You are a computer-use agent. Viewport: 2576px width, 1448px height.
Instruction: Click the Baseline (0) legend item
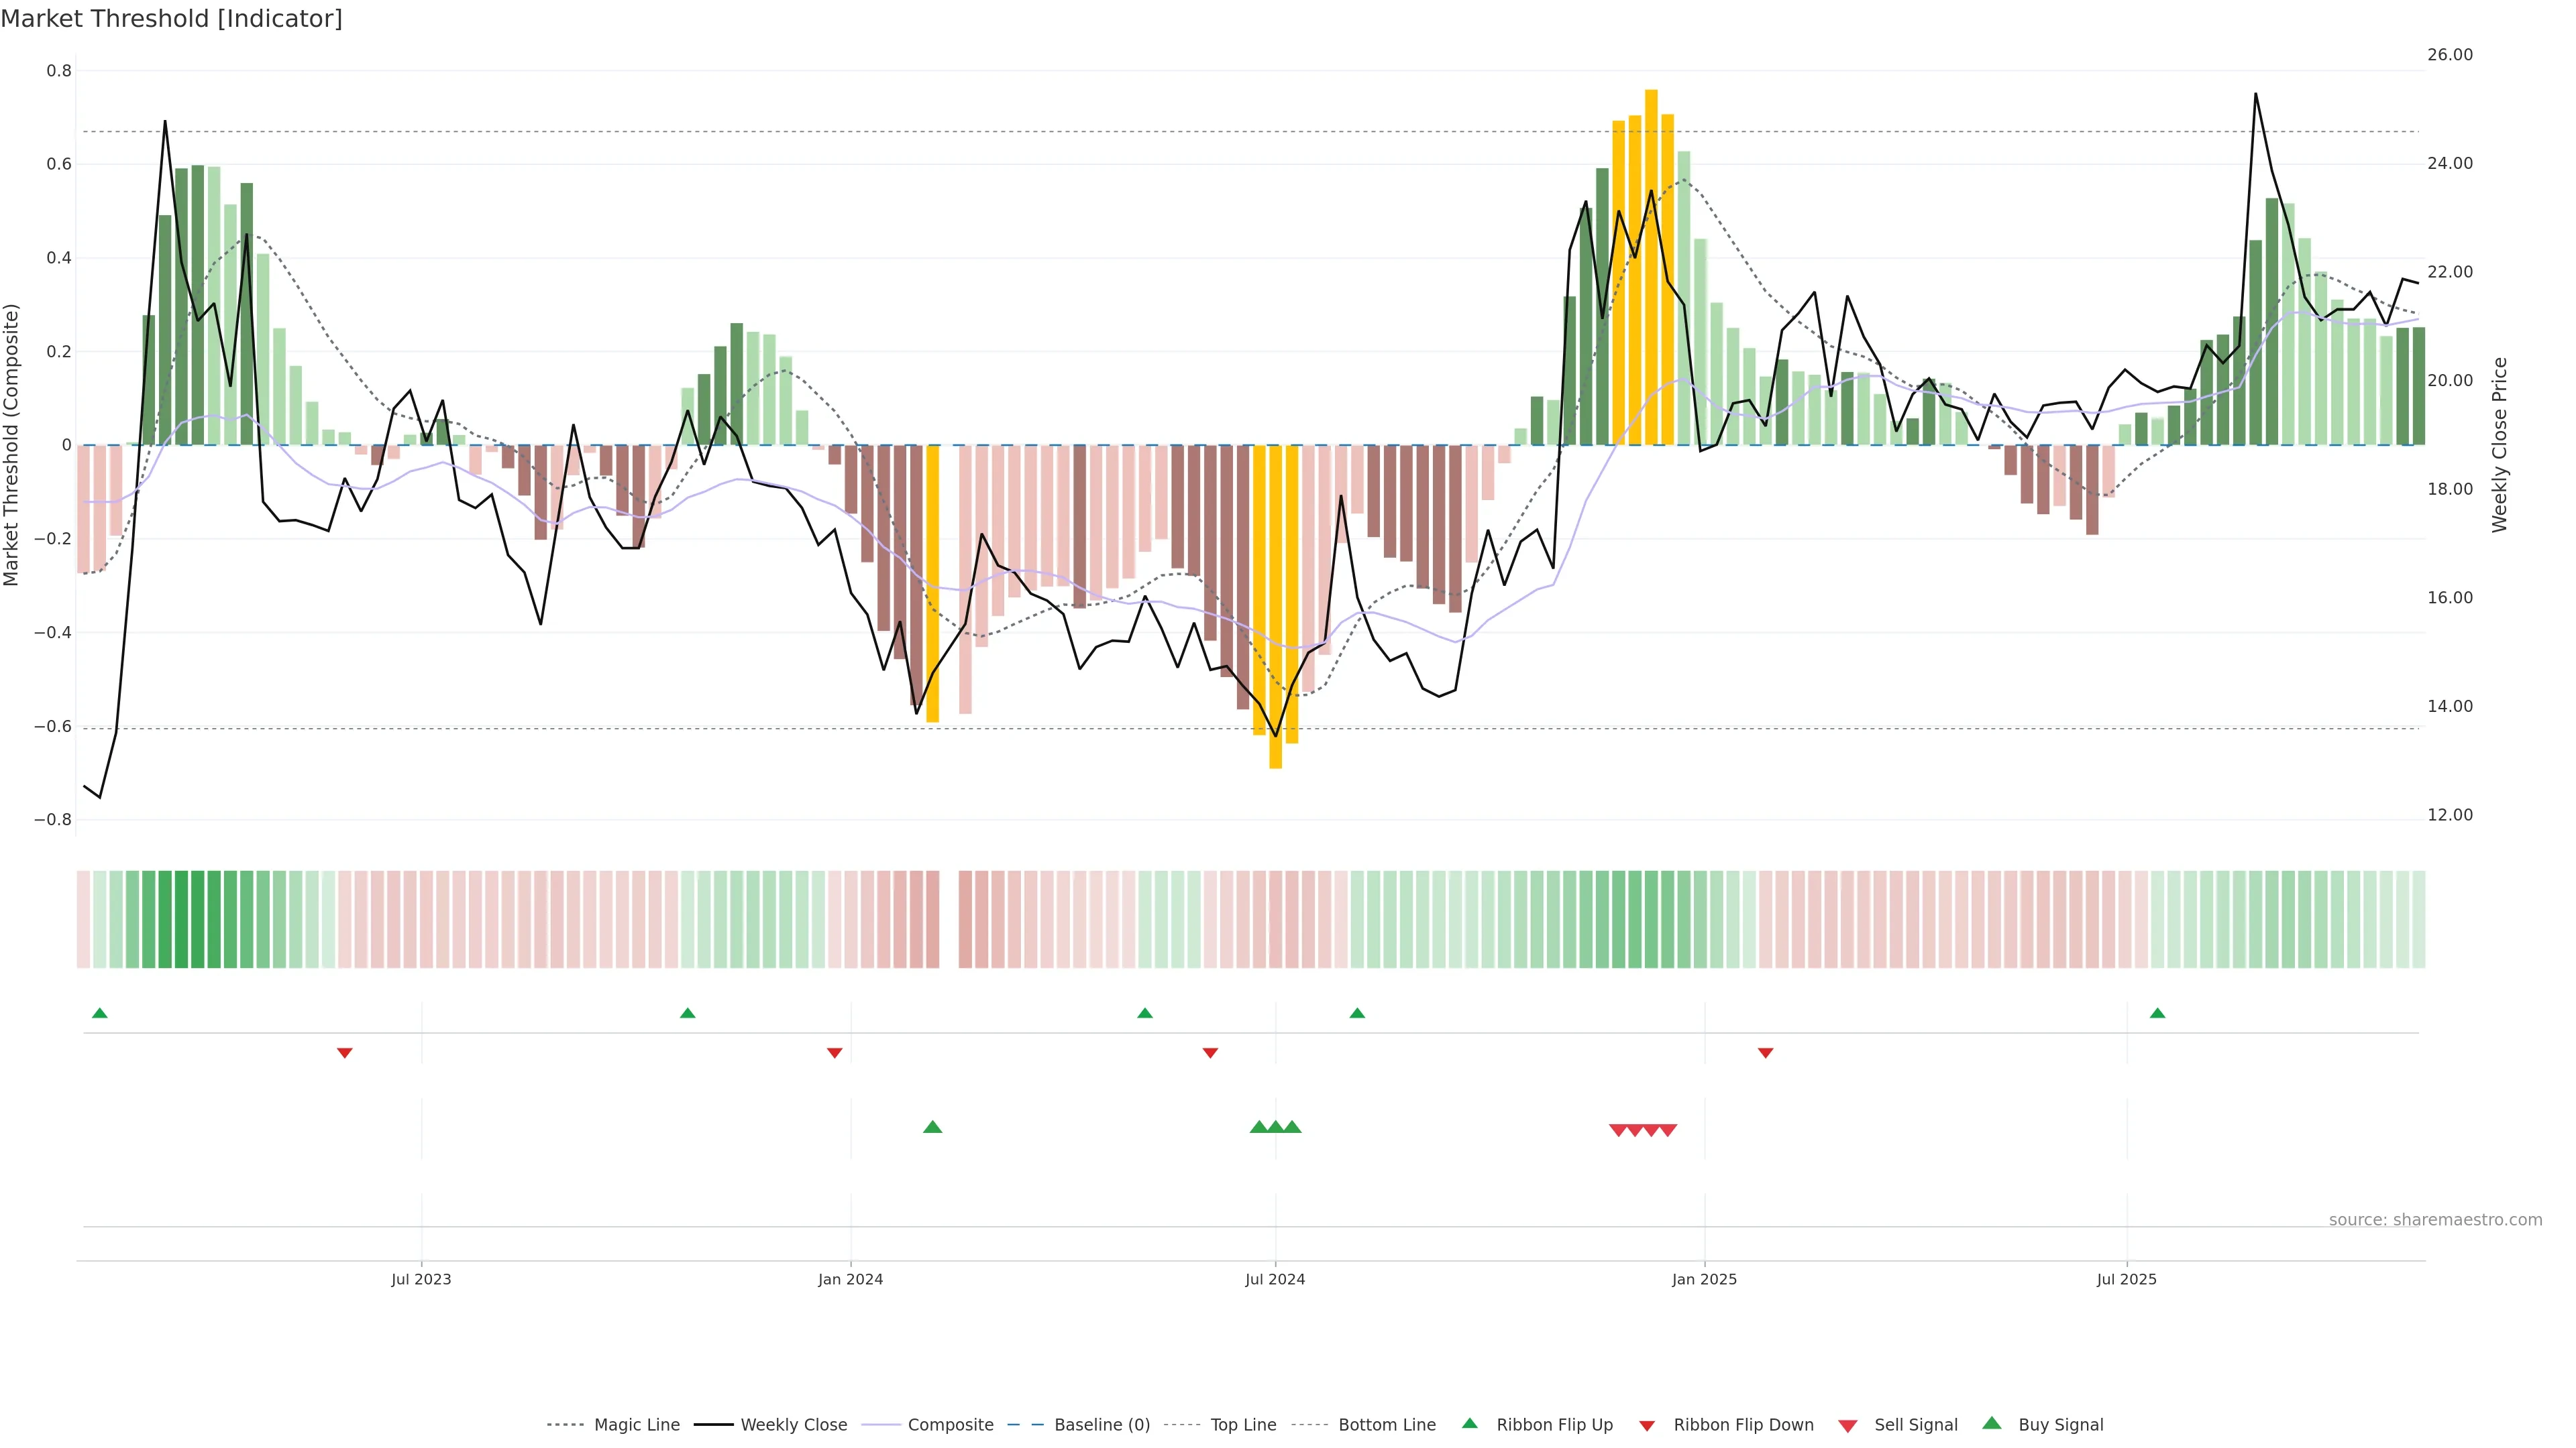[x=1101, y=1425]
